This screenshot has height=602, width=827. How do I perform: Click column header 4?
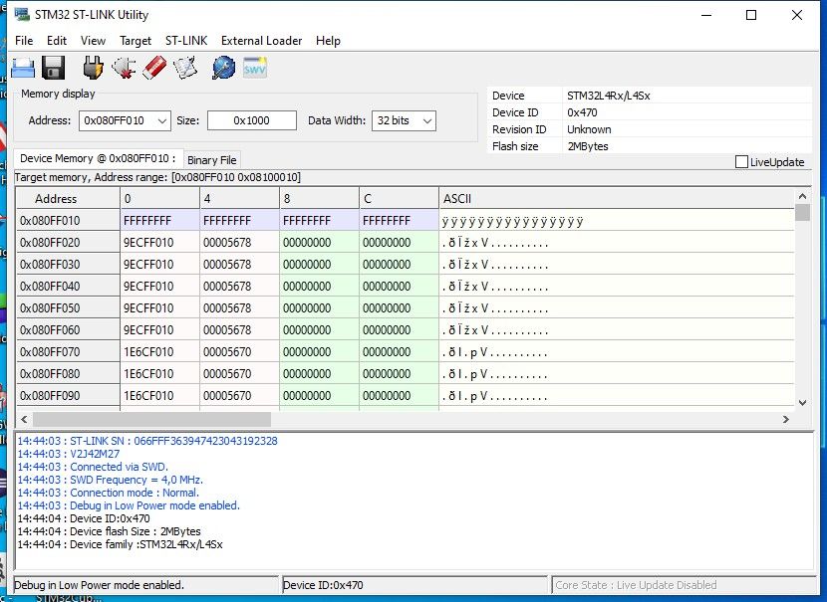239,199
